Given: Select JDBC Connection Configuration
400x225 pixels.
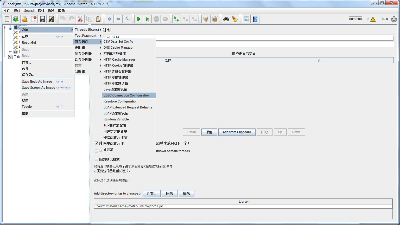Looking at the screenshot, I should [x=129, y=95].
